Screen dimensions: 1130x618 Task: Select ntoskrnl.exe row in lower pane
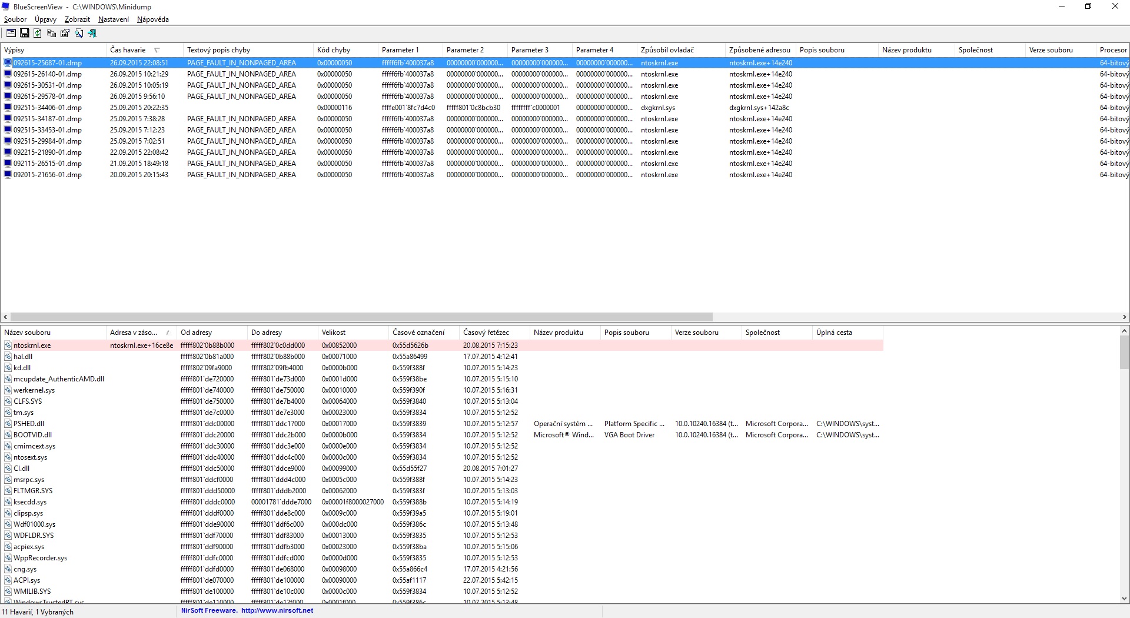pos(32,345)
